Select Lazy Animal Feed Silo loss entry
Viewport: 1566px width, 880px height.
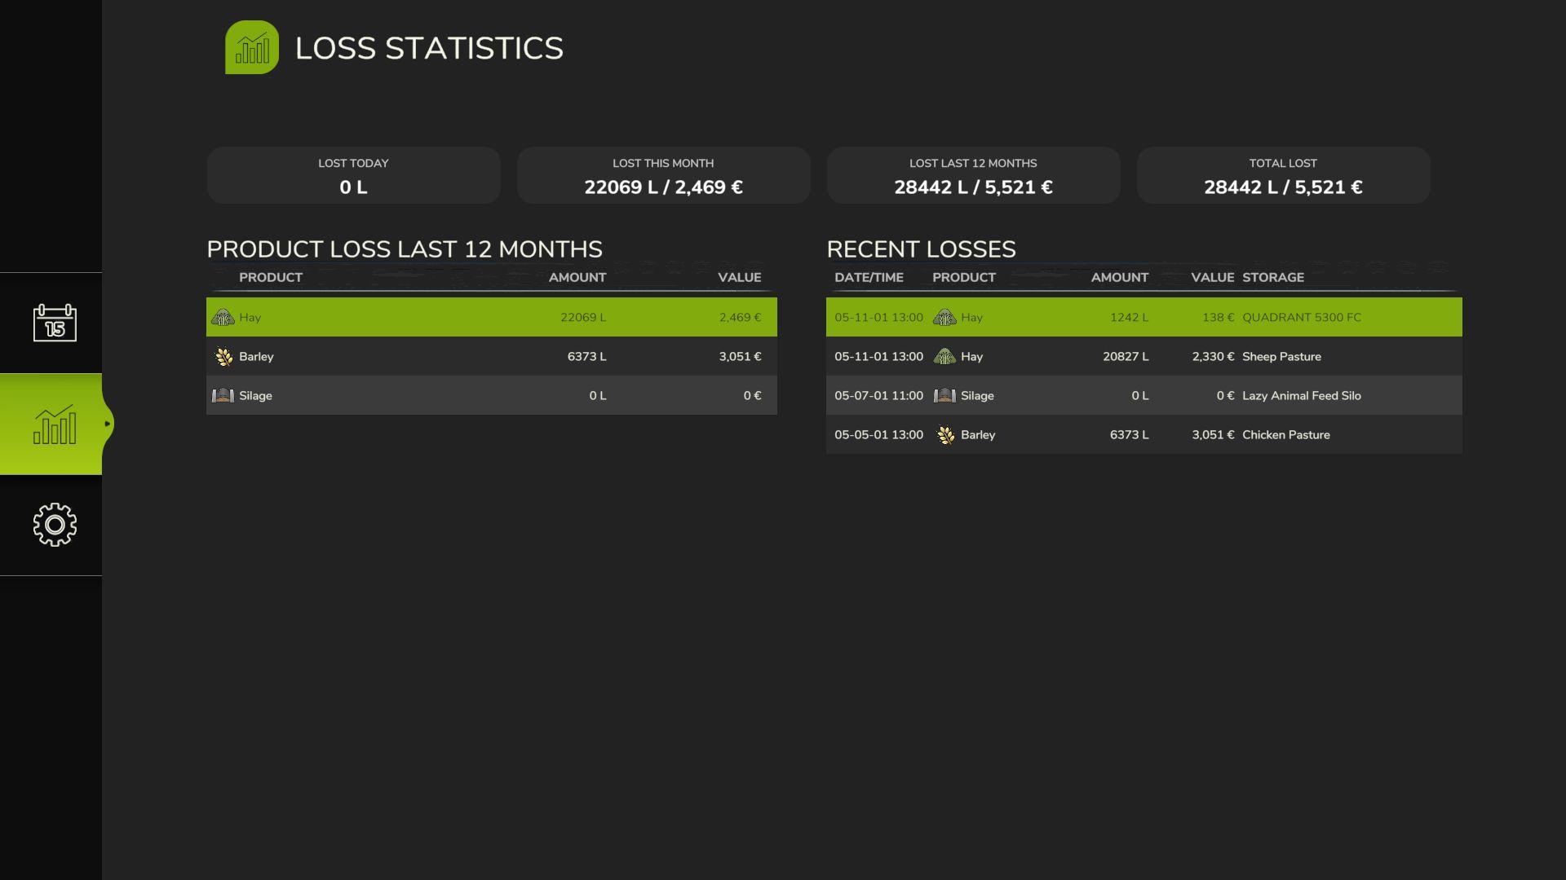point(1144,396)
